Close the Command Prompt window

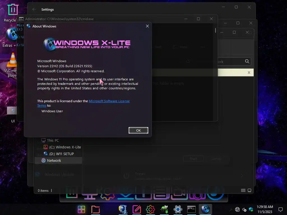pyautogui.click(x=211, y=19)
